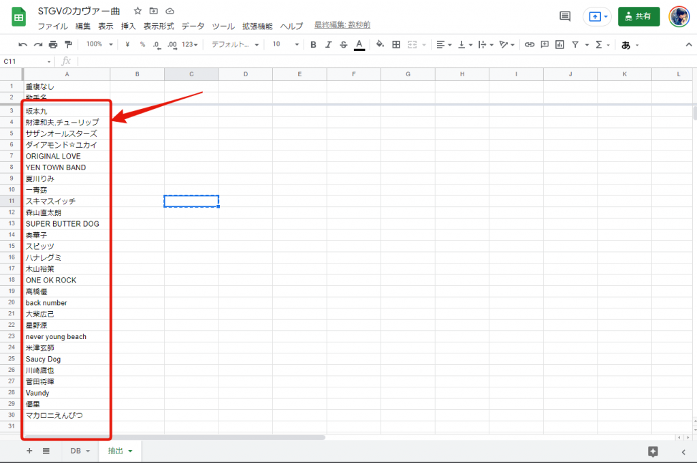The height and width of the screenshot is (463, 697).
Task: Open the font size 10 dropdown
Action: click(x=286, y=44)
